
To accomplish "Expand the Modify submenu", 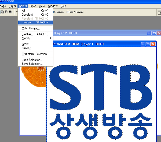I will click(35, 38).
